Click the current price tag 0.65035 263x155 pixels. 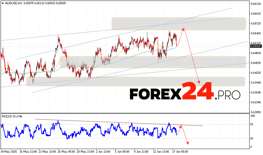pos(256,46)
